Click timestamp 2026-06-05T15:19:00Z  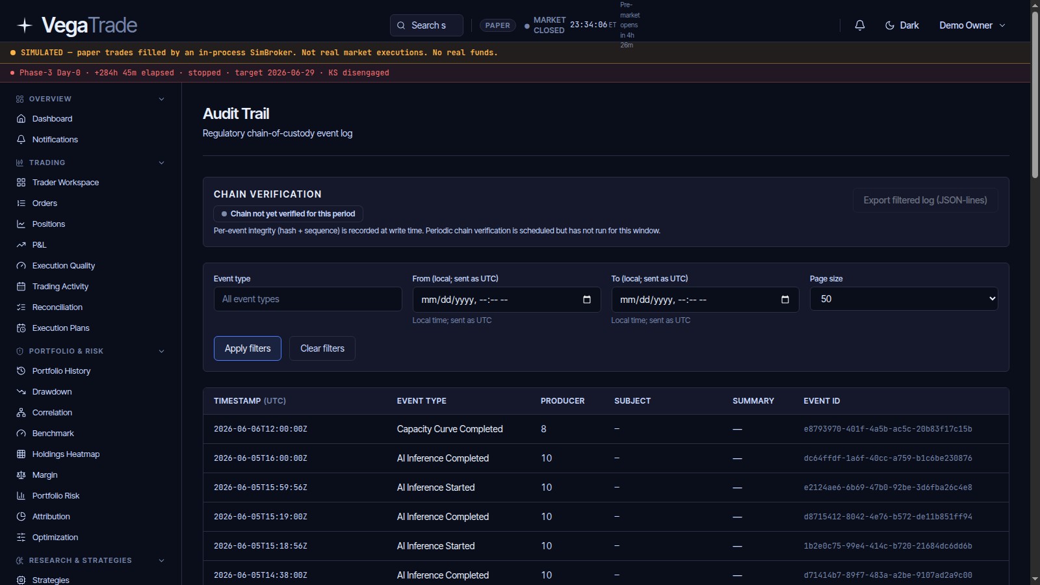(x=260, y=517)
